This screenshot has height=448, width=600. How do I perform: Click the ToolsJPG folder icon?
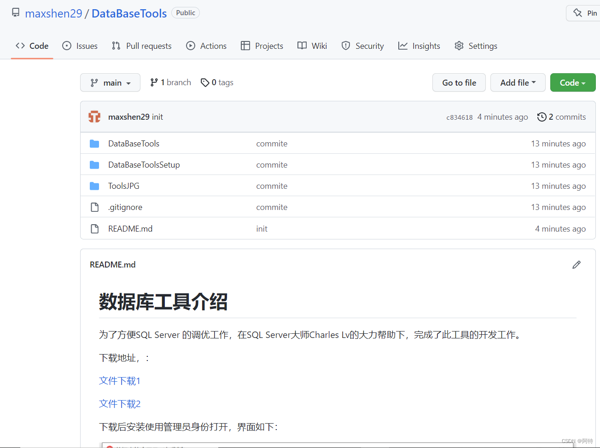point(94,186)
